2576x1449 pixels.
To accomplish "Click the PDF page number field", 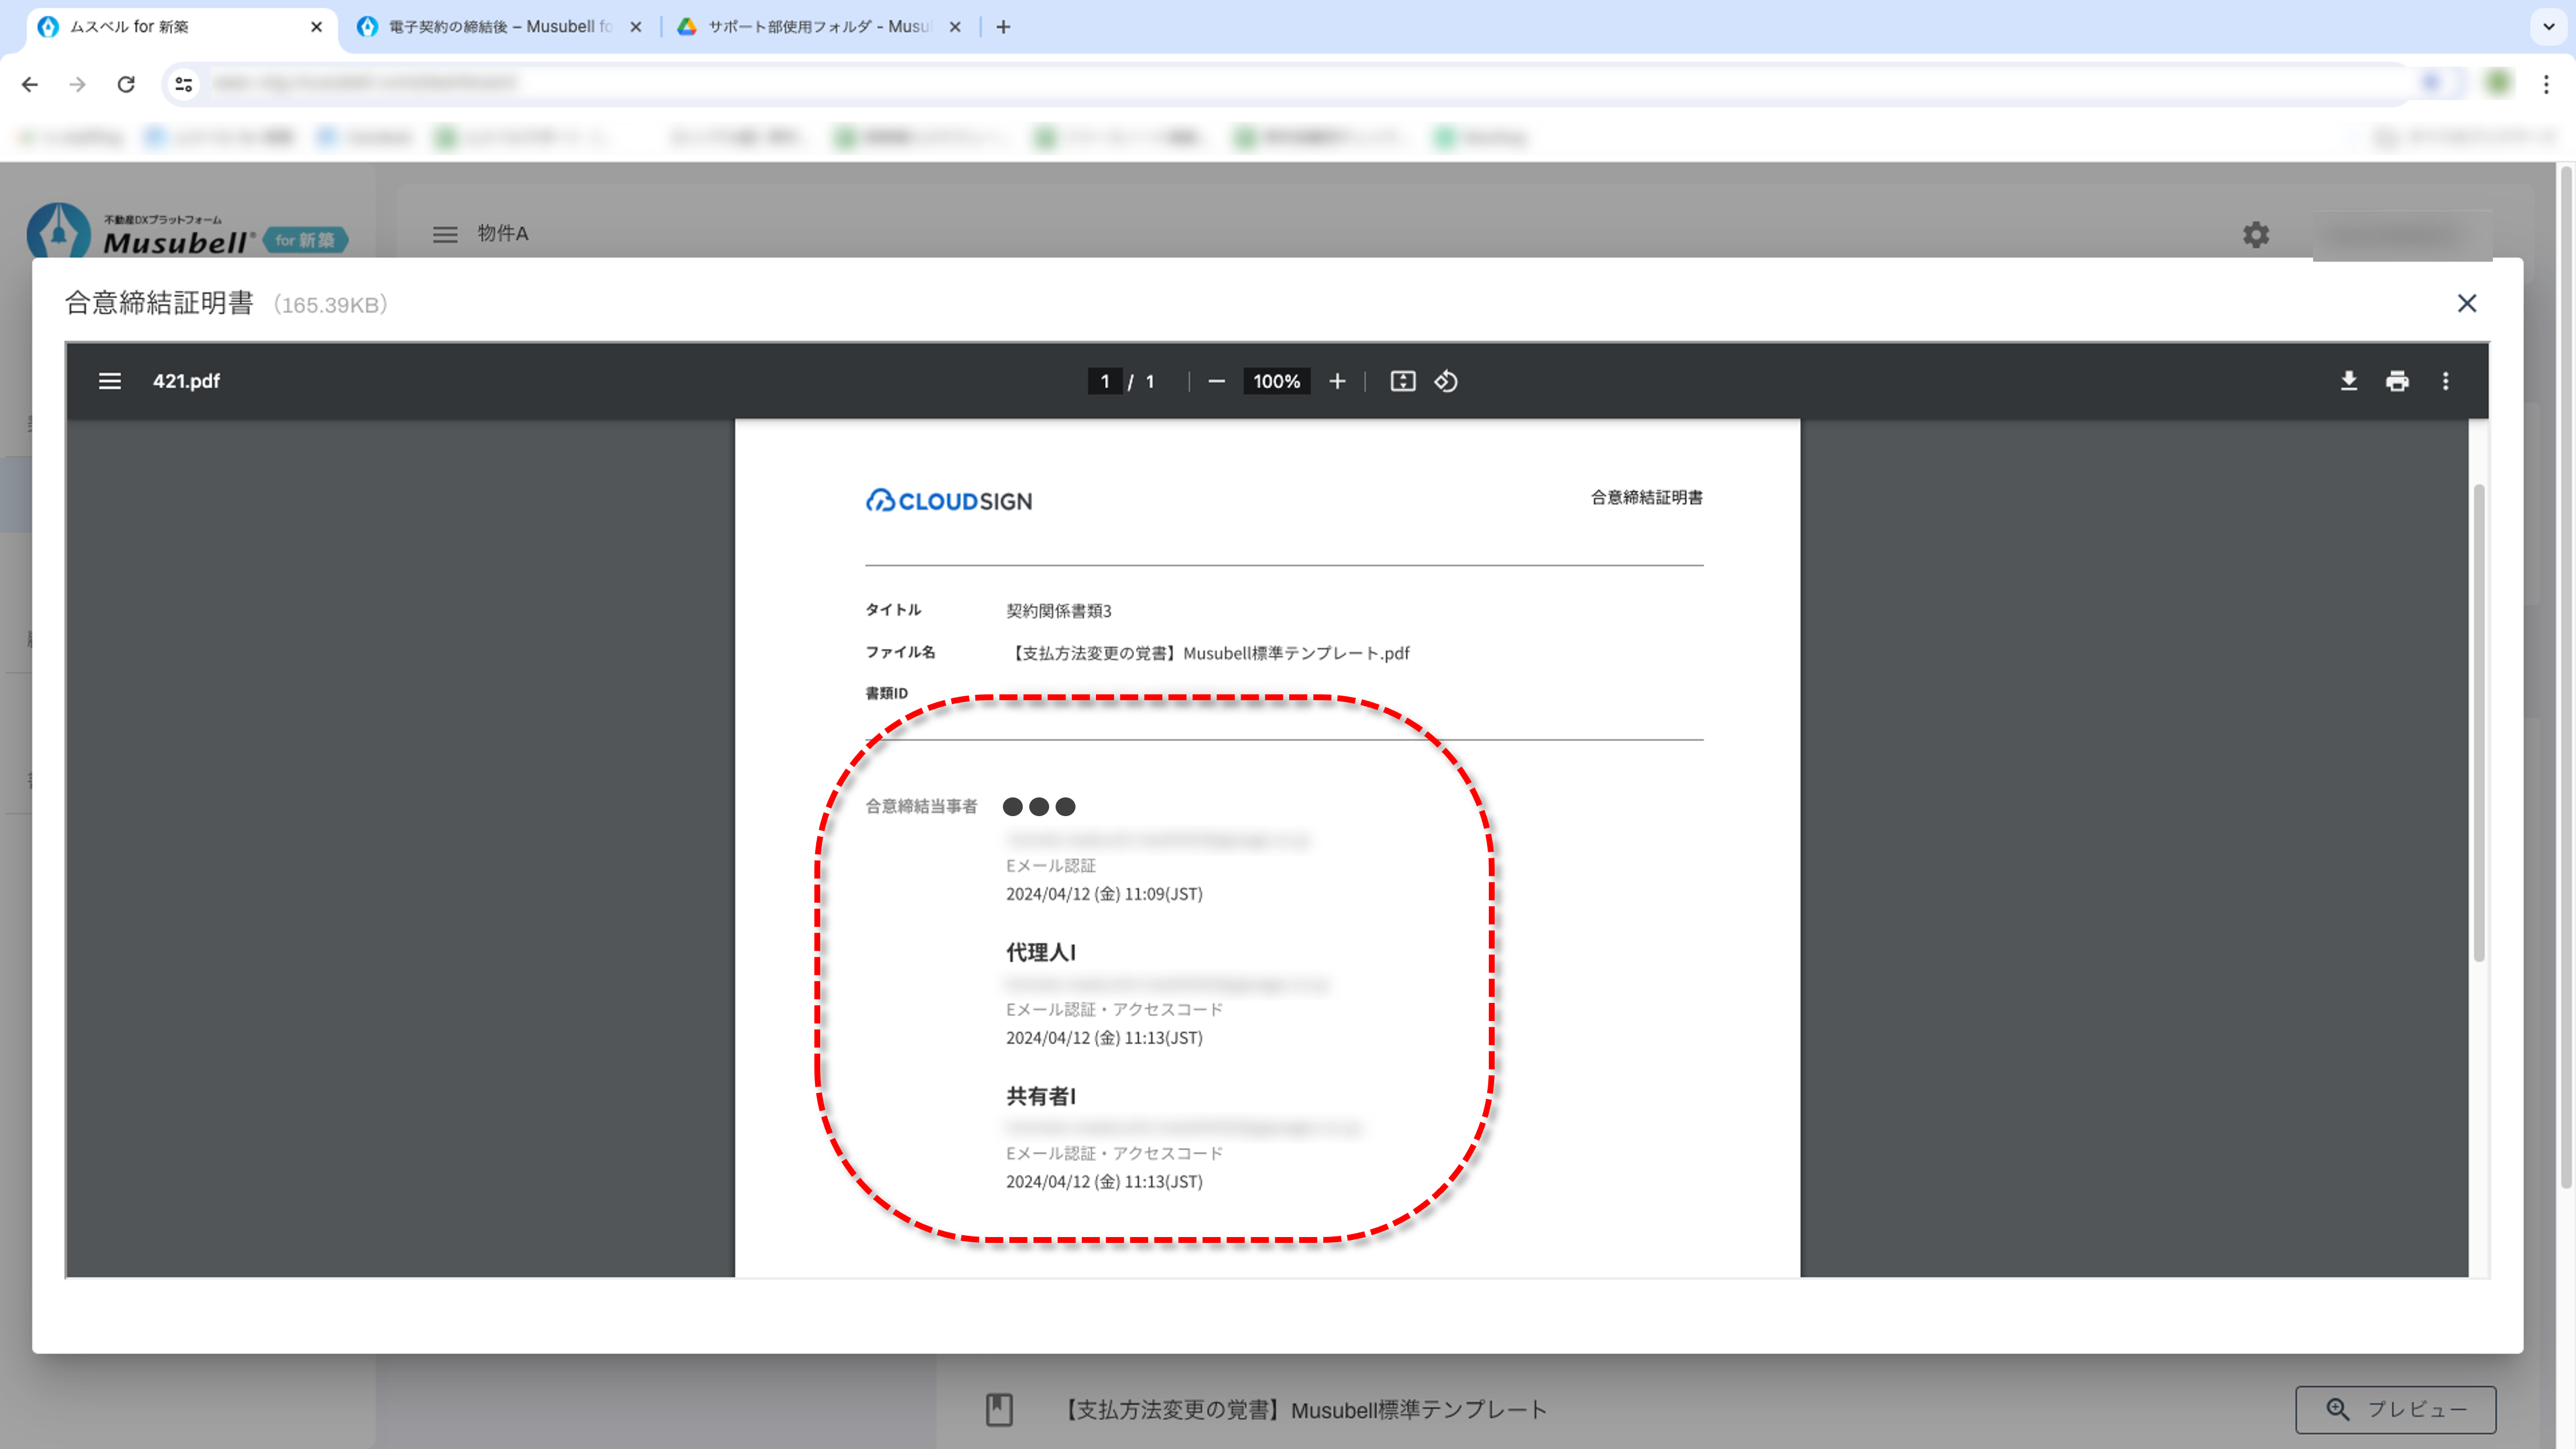I will click(x=1104, y=381).
